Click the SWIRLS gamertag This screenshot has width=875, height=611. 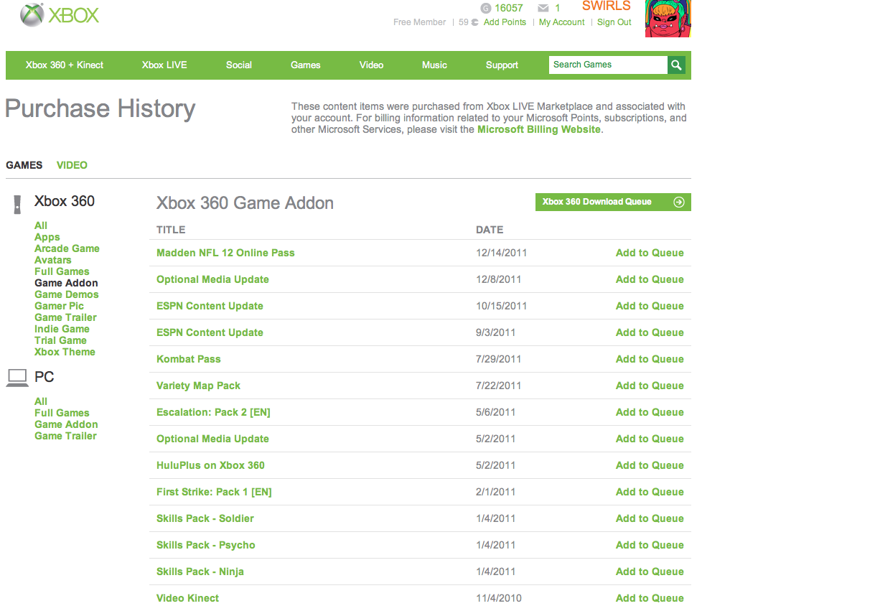point(607,6)
